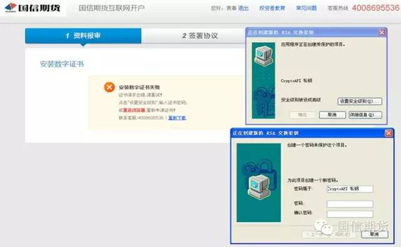Click the hotline number 4008695536
The height and width of the screenshot is (247, 401).
click(x=376, y=8)
